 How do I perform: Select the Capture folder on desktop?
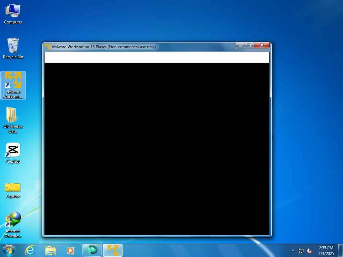[x=13, y=190]
